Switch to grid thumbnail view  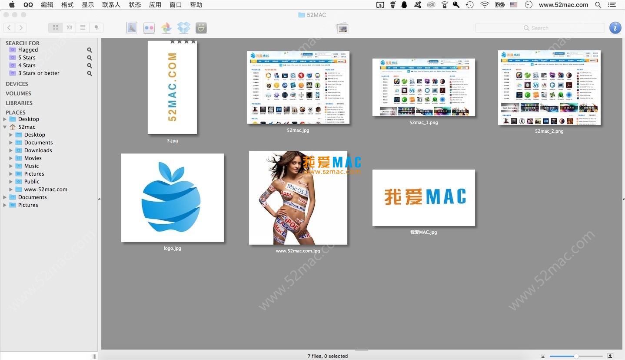point(55,28)
